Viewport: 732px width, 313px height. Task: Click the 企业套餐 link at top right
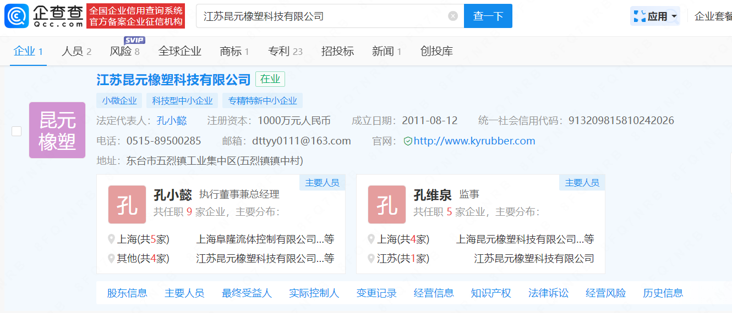713,16
